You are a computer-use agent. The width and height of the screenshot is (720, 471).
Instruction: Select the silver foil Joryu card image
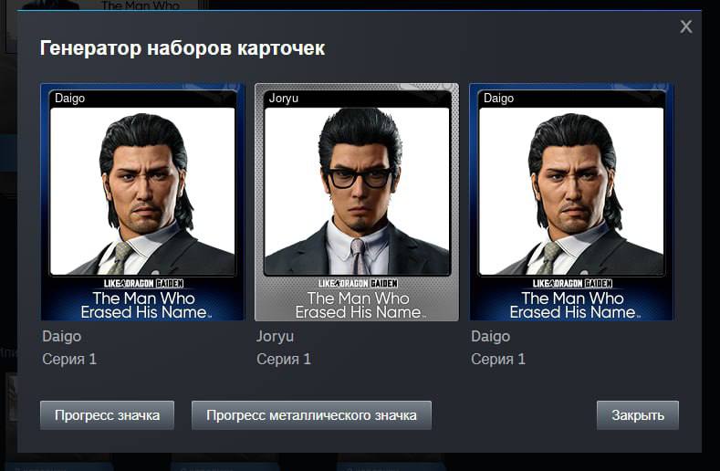tap(357, 202)
